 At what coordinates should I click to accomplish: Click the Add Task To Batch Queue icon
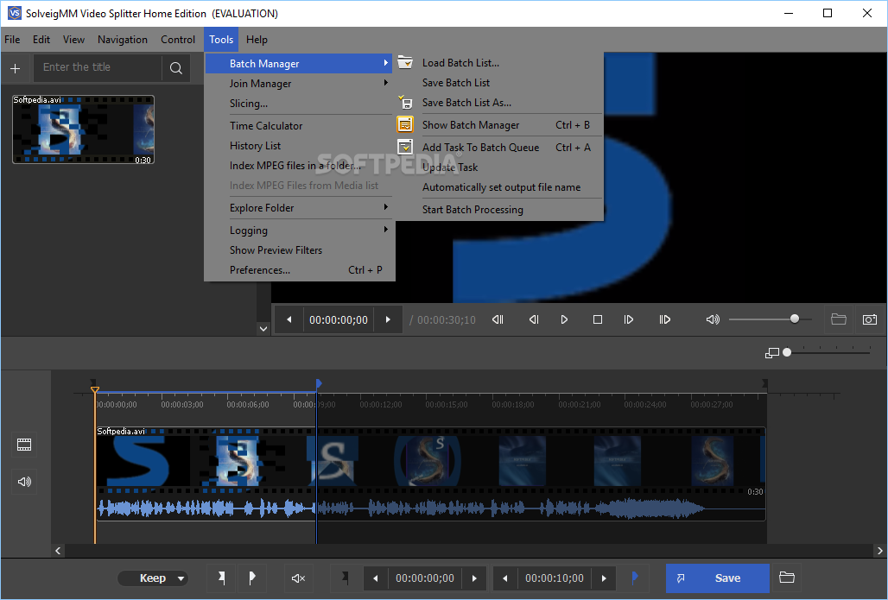405,147
